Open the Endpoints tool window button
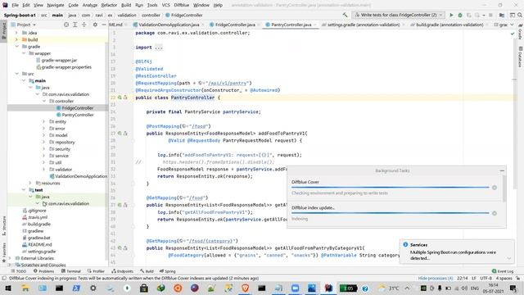Image resolution: width=524 pixels, height=295 pixels. (122, 271)
